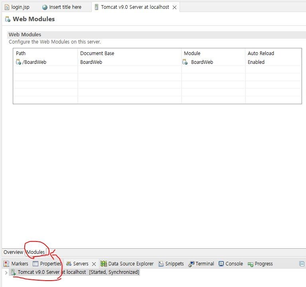The width and height of the screenshot is (306, 287).
Task: Click the Terminal view icon
Action: click(x=191, y=264)
